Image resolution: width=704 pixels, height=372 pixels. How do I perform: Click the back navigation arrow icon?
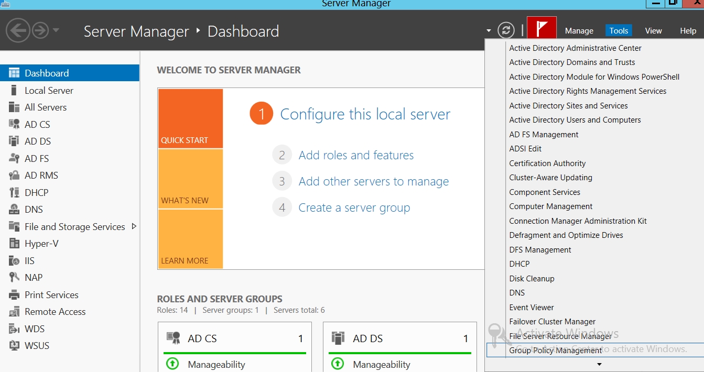pyautogui.click(x=18, y=31)
